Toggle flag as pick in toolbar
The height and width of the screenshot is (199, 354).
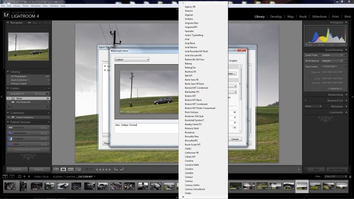(87, 169)
